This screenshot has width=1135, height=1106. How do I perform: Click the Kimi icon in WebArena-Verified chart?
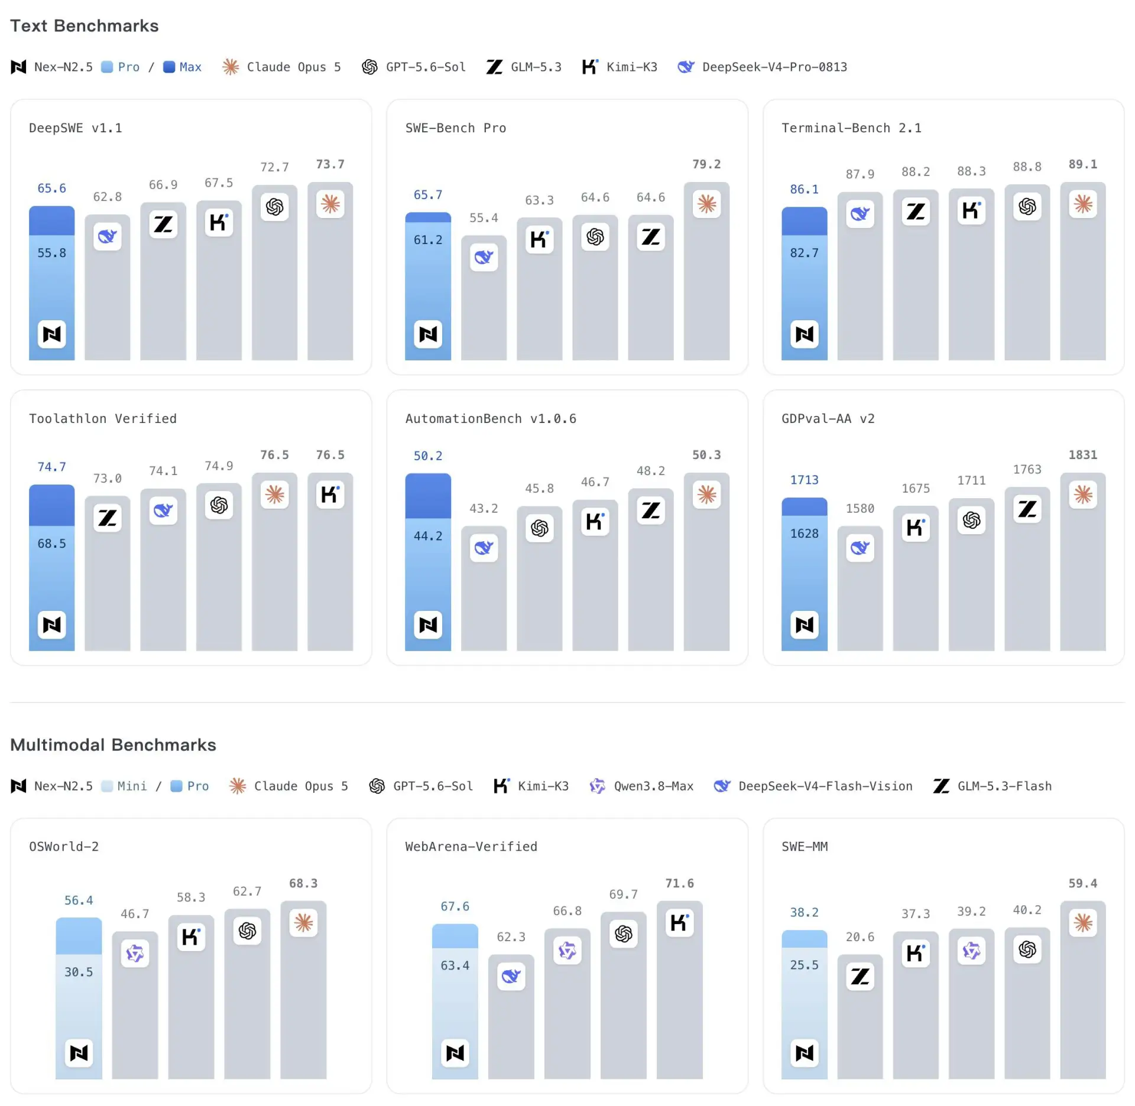click(679, 922)
